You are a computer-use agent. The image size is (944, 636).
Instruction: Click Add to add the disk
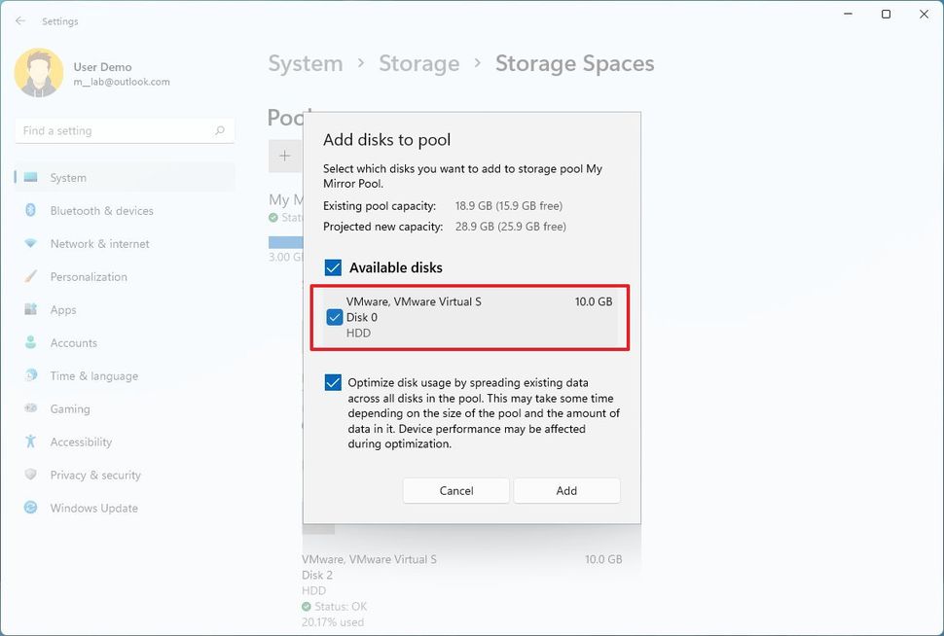tap(566, 490)
